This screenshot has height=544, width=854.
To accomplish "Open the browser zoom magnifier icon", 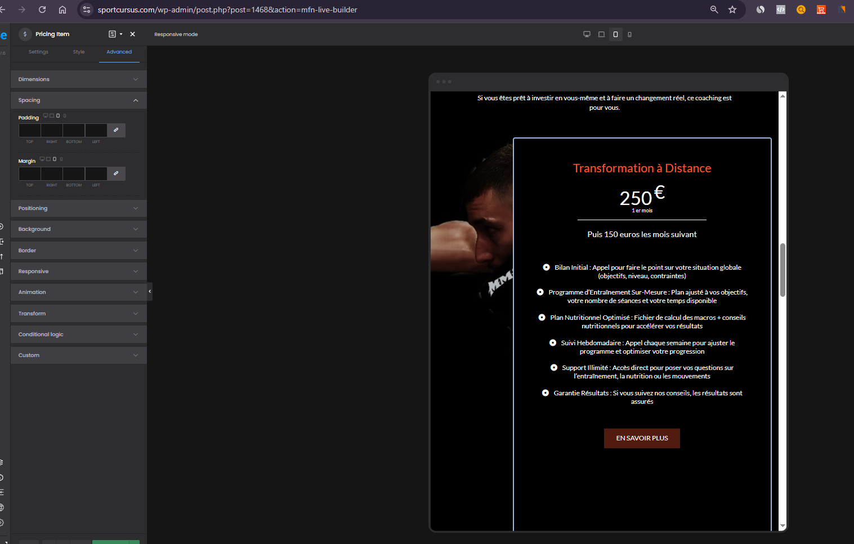I will coord(714,10).
